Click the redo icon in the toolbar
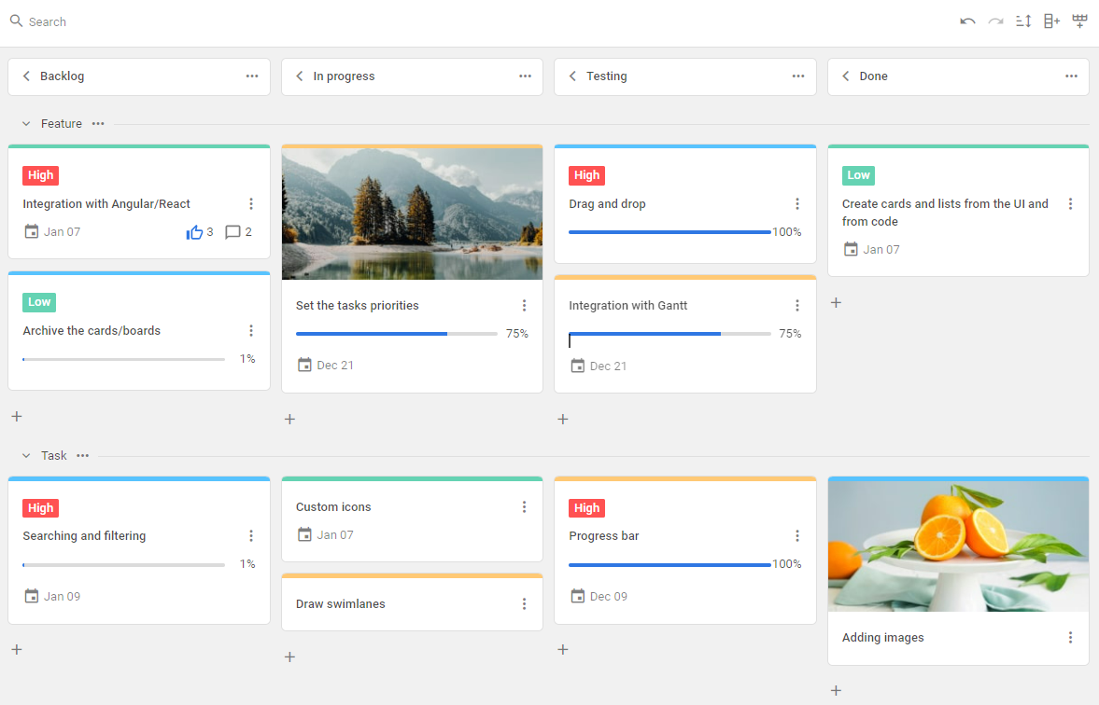 [x=995, y=21]
